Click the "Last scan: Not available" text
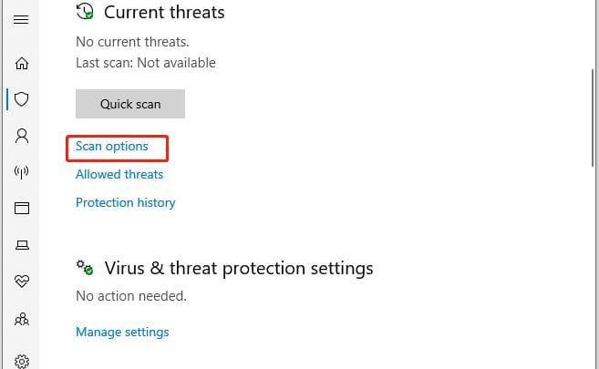Viewport: 599px width, 369px height. tap(146, 63)
